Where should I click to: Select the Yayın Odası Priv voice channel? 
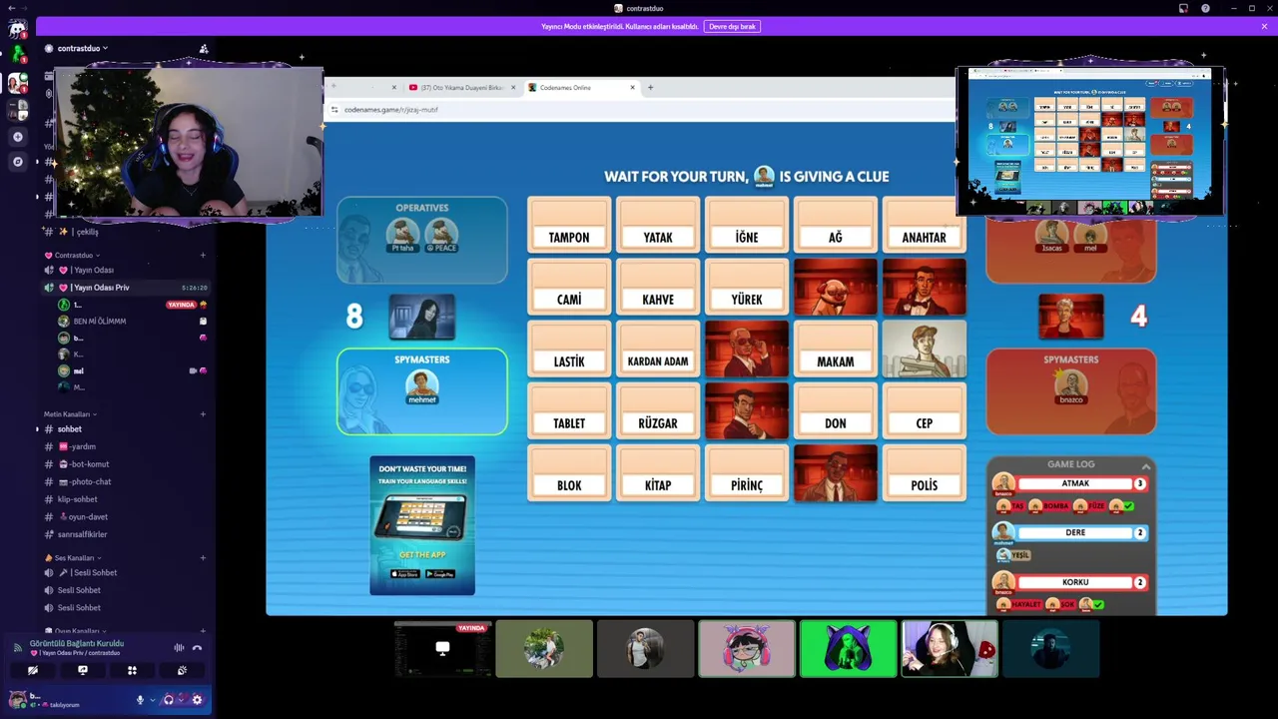pyautogui.click(x=127, y=288)
